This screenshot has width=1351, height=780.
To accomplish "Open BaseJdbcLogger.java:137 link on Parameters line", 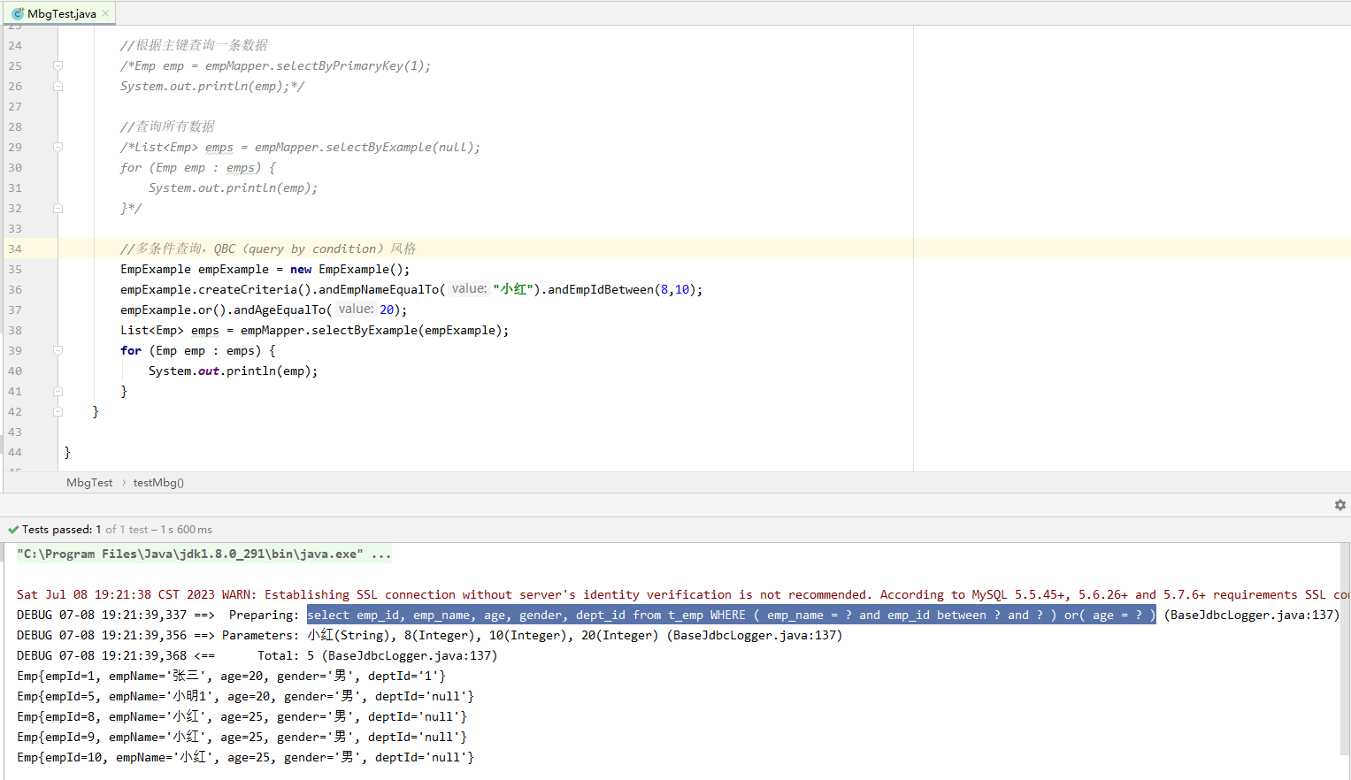I will tap(755, 635).
